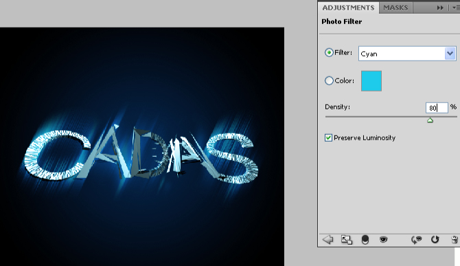Image resolution: width=460 pixels, height=266 pixels.
Task: Select the Filter radio button
Action: point(329,52)
